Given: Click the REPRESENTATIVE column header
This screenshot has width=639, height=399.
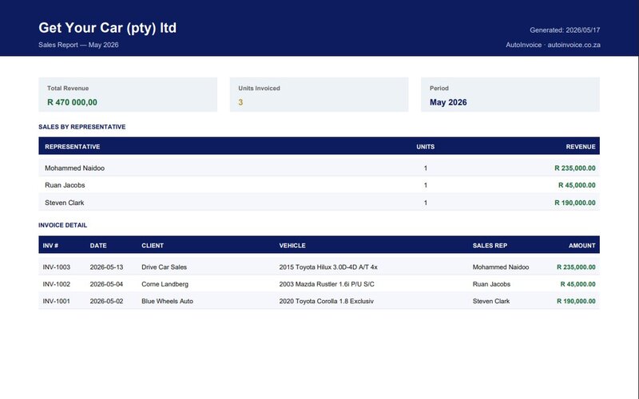Looking at the screenshot, I should point(73,147).
